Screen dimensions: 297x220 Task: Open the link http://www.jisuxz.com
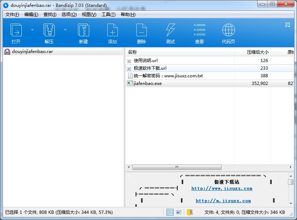(222, 188)
